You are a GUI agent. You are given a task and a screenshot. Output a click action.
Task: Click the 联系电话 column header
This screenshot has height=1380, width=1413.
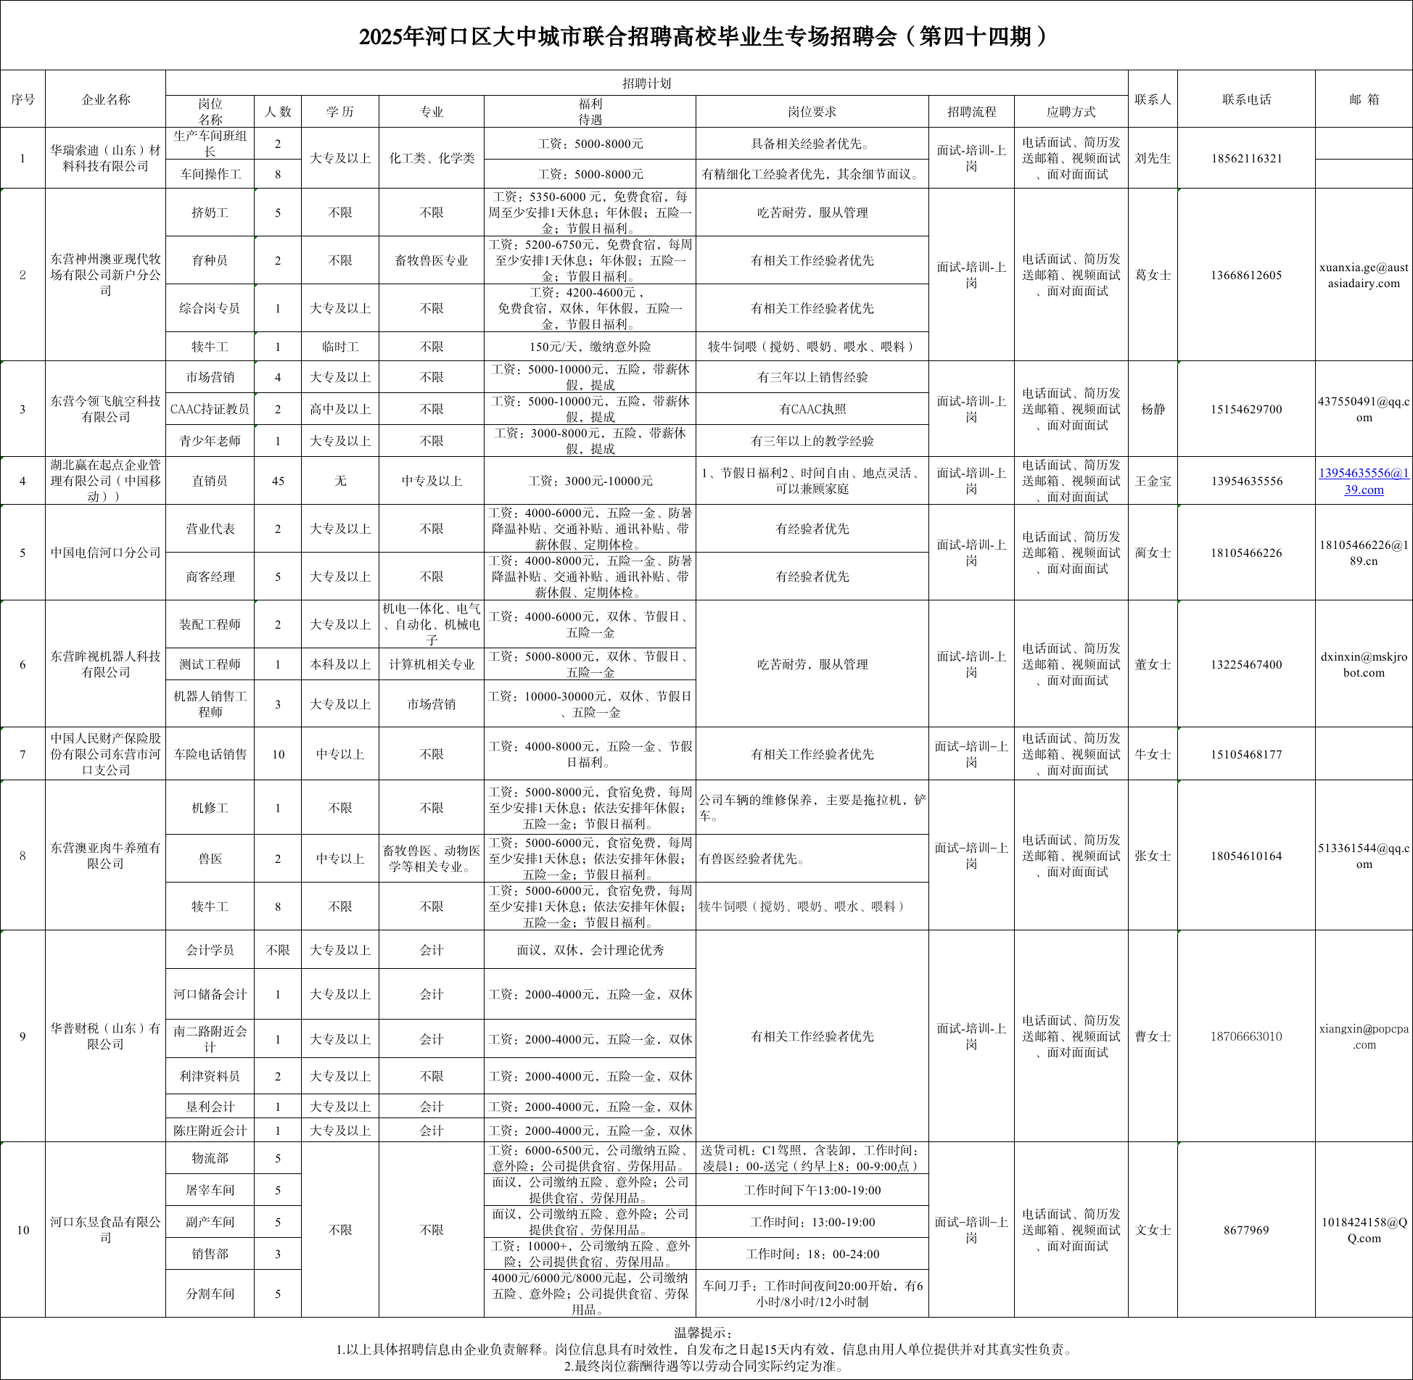point(1246,99)
